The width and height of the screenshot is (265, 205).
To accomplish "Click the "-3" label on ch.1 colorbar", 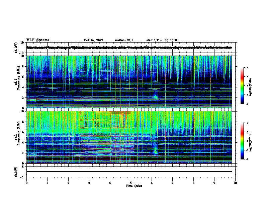I will pyautogui.click(x=247, y=67).
